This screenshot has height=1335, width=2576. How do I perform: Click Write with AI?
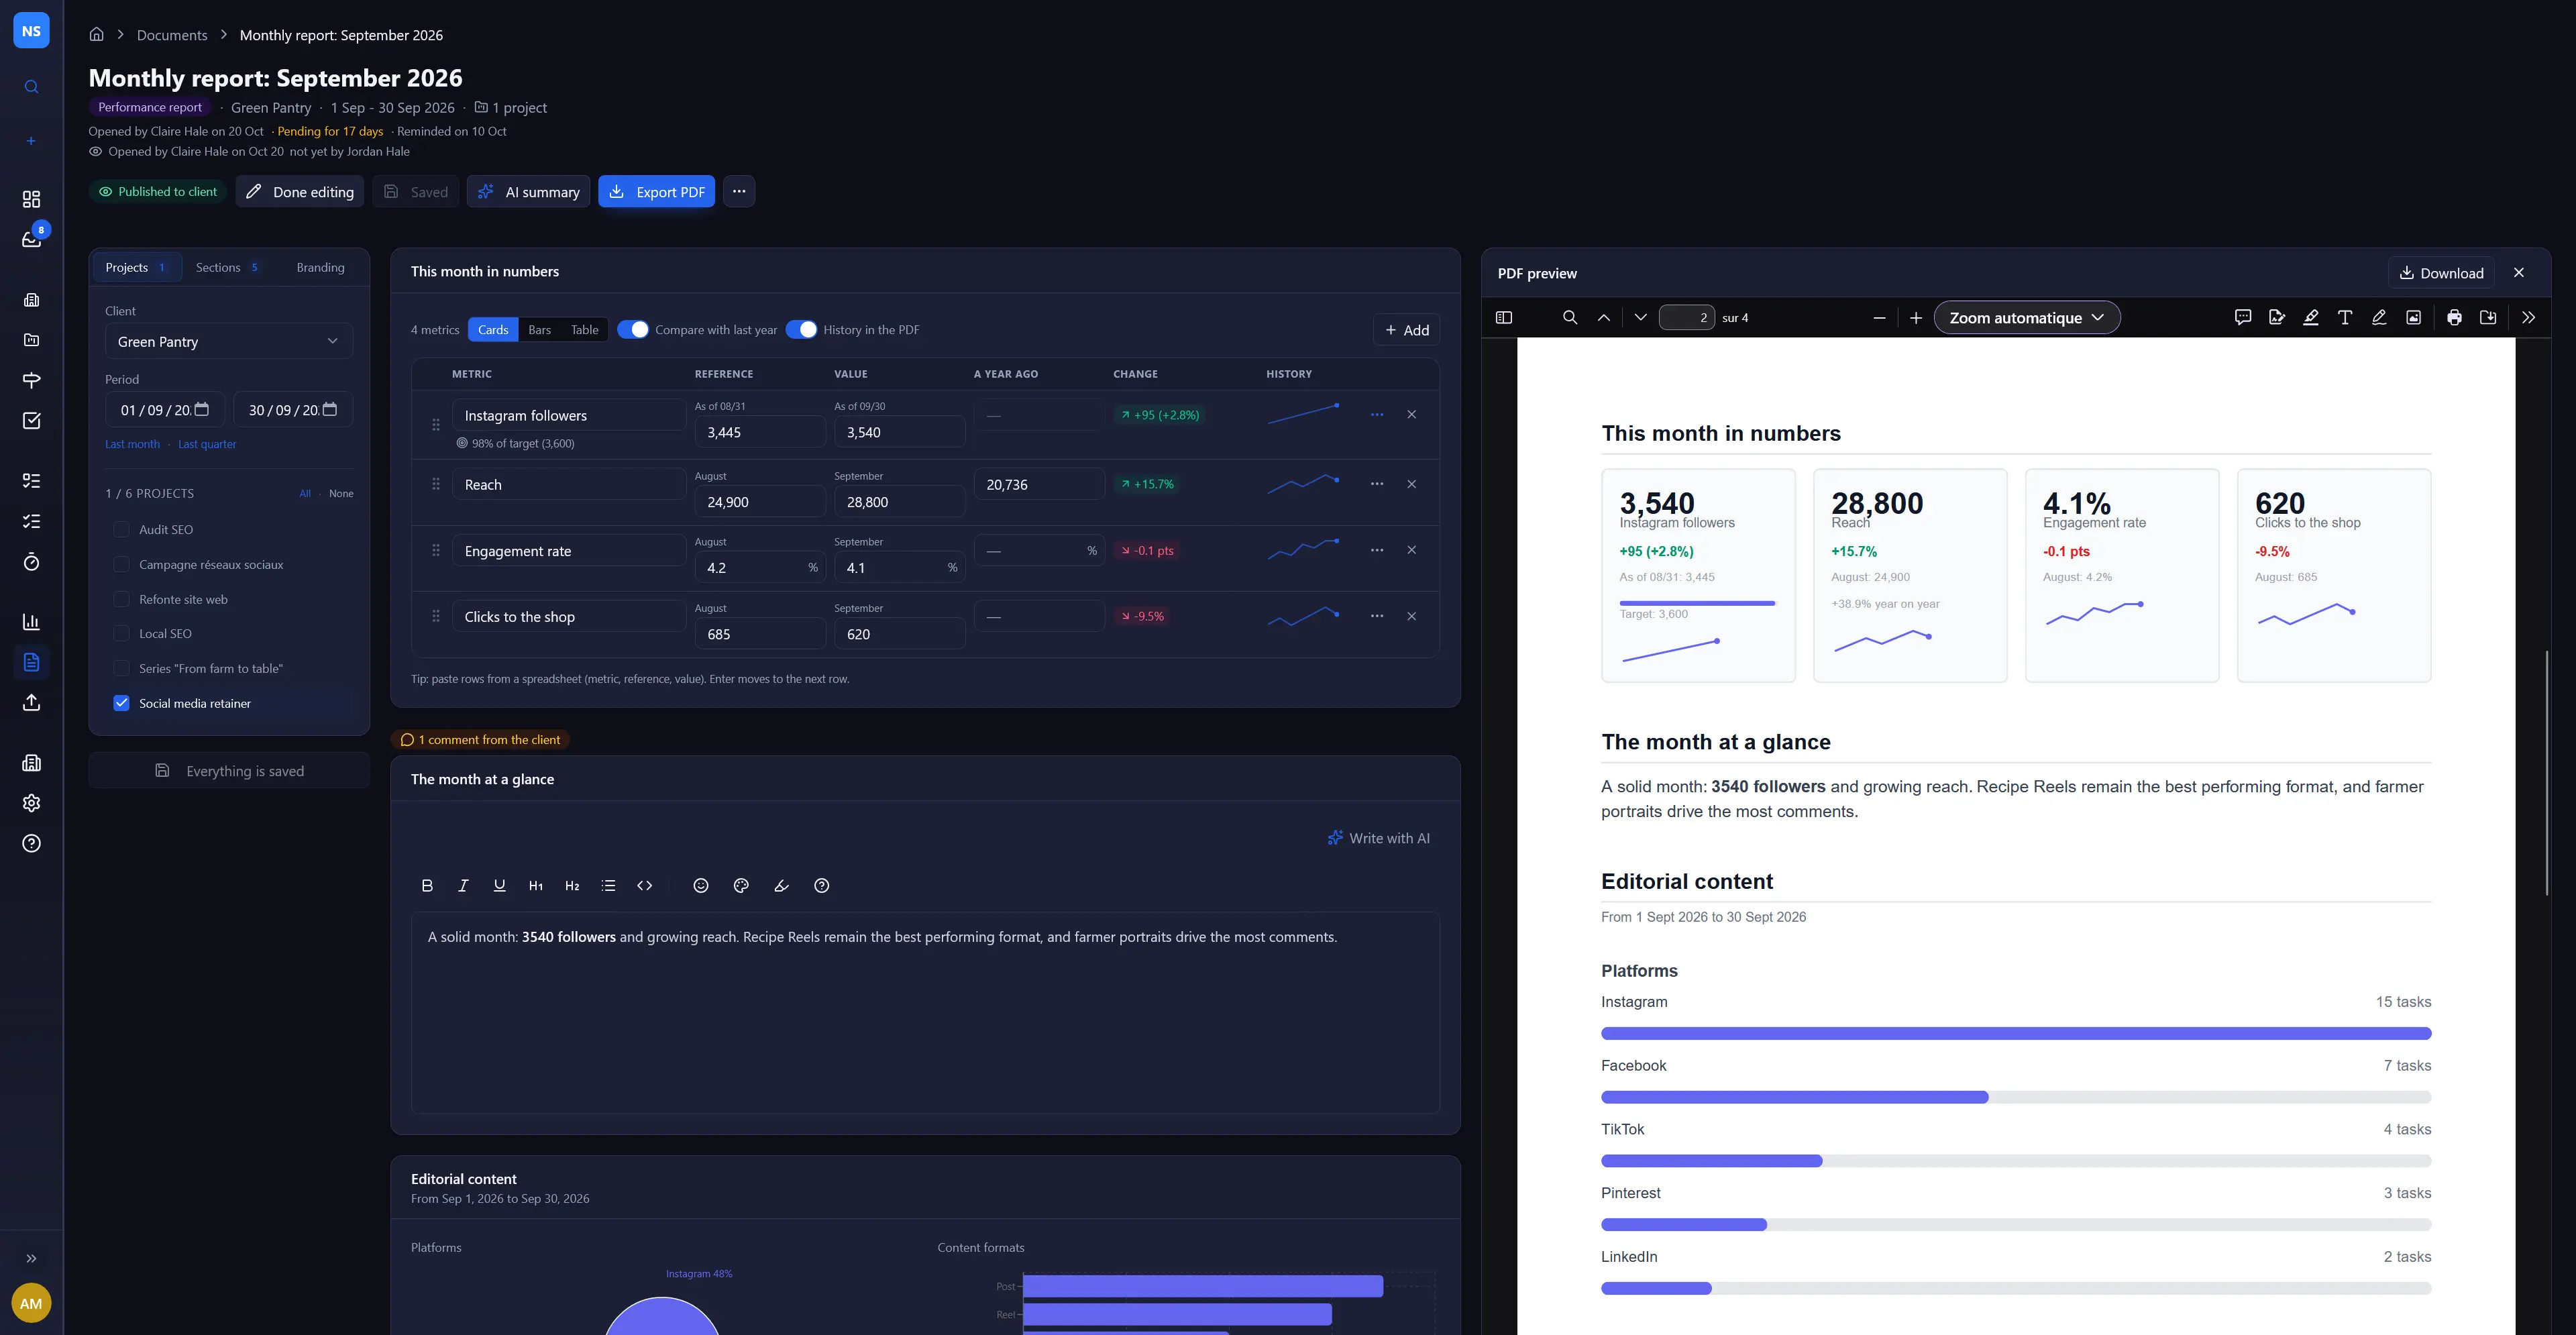tap(1379, 839)
